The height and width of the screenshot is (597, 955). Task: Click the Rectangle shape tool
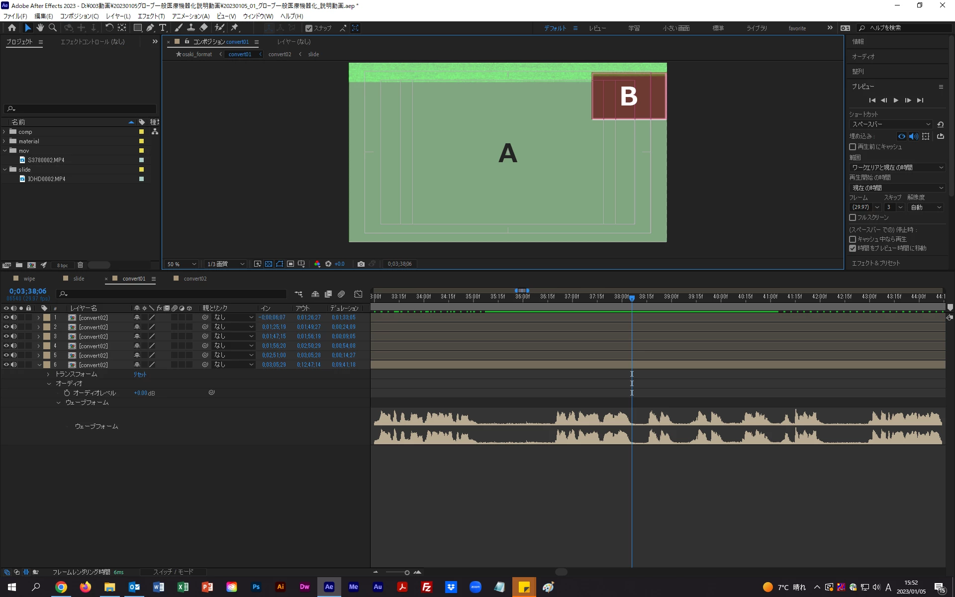(x=138, y=28)
